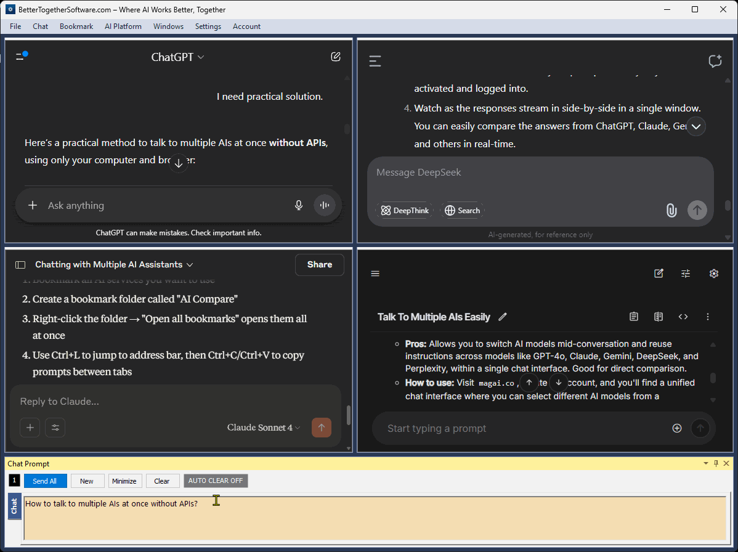Open the AI Platform menu
This screenshot has width=738, height=552.
coord(123,26)
